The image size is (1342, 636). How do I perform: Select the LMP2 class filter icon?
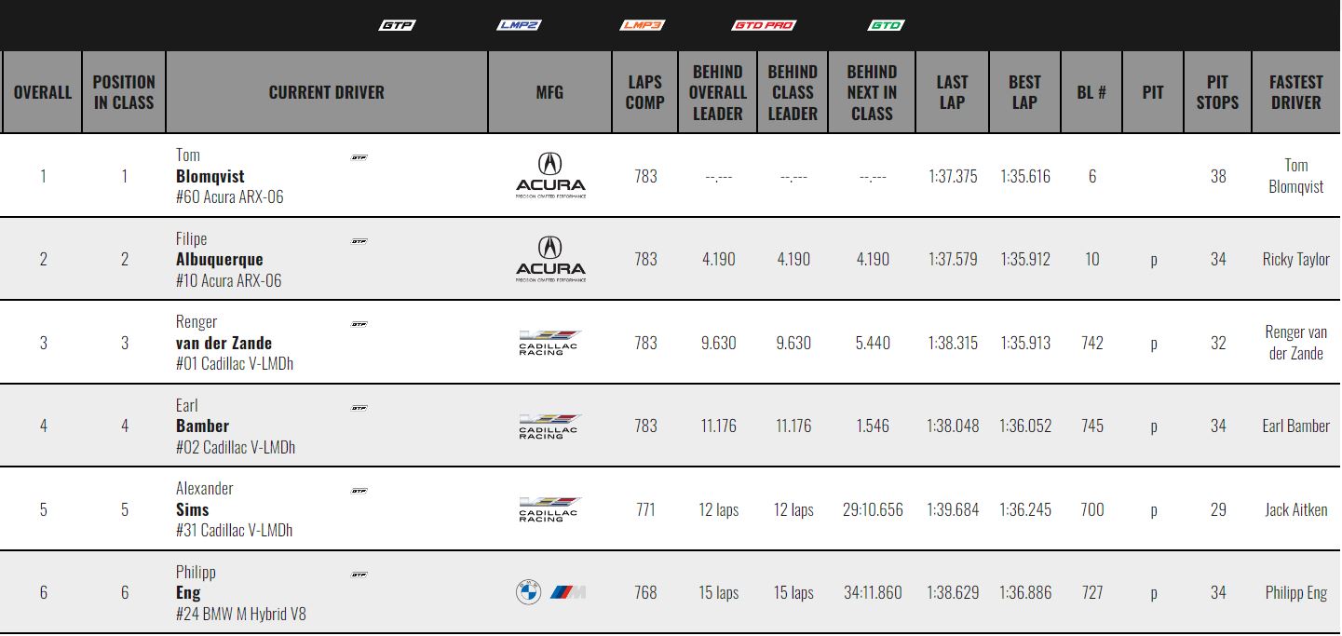point(519,25)
